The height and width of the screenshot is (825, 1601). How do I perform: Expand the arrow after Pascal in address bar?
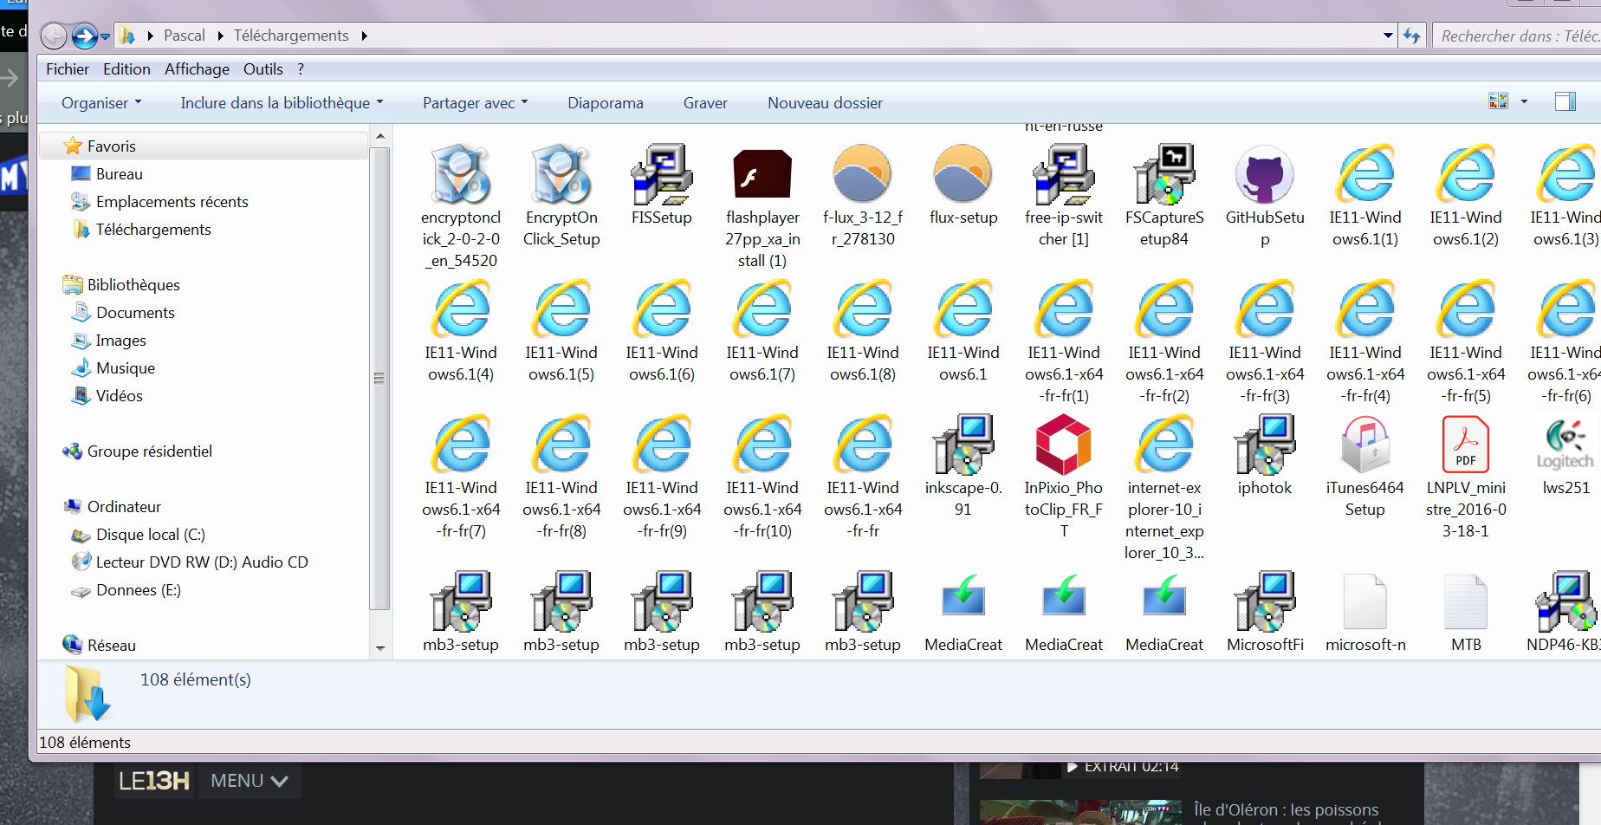pyautogui.click(x=220, y=36)
